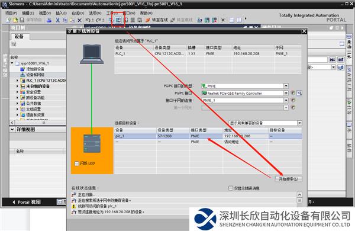Open the 在线(O) Online menu

point(78,13)
